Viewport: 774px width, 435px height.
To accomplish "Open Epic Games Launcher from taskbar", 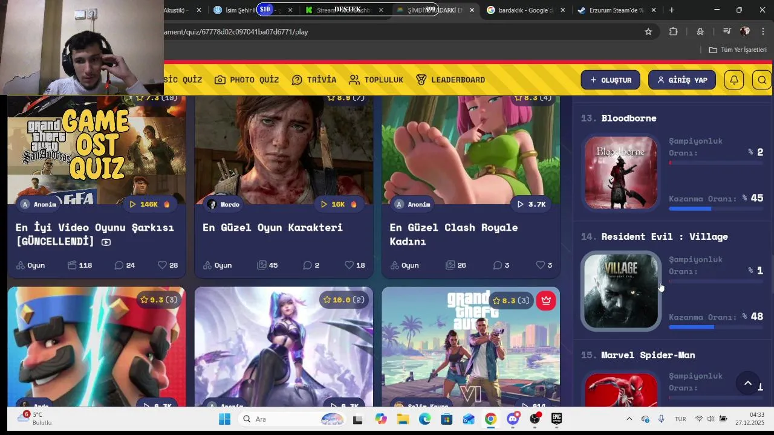I will [556, 419].
